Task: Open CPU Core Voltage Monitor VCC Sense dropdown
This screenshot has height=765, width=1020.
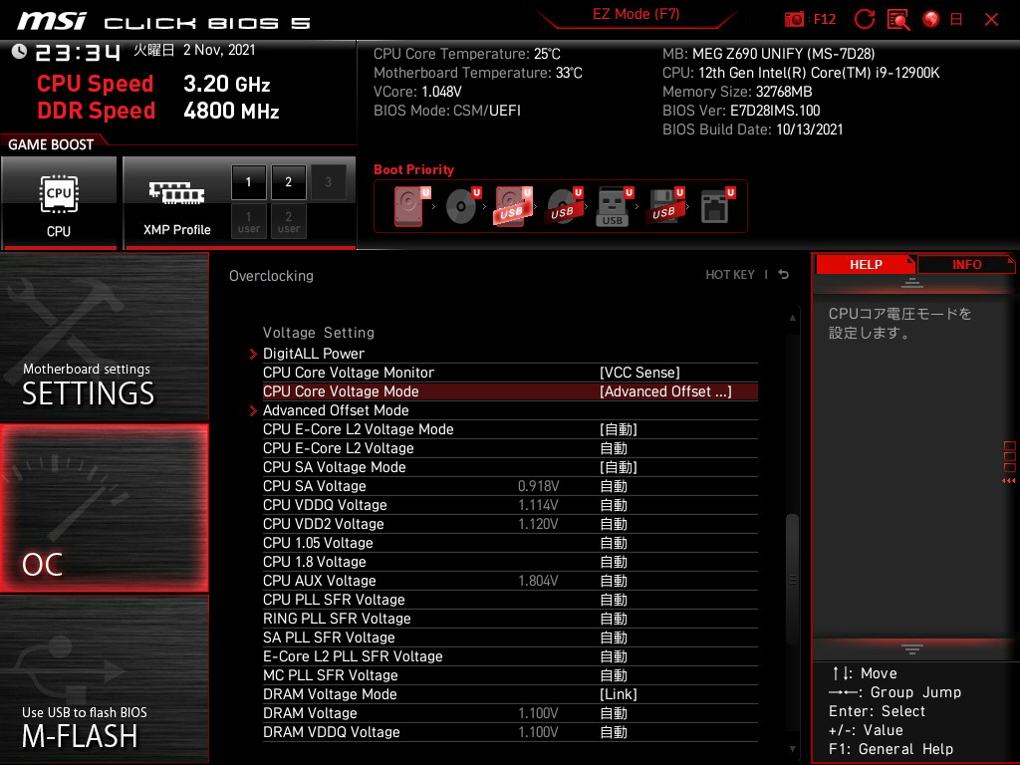Action: pos(639,373)
